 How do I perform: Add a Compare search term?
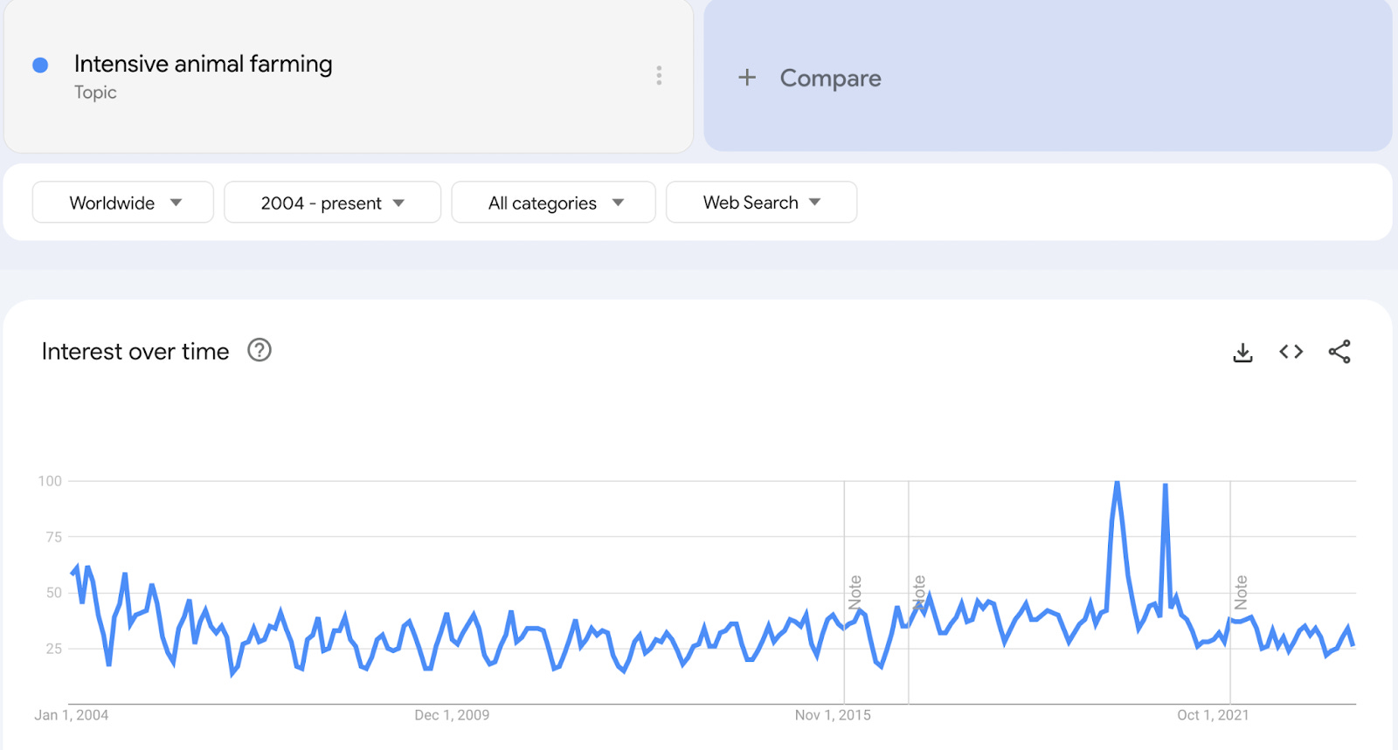coord(830,79)
